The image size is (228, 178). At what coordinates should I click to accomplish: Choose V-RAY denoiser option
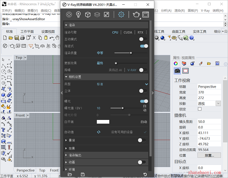click(x=132, y=70)
